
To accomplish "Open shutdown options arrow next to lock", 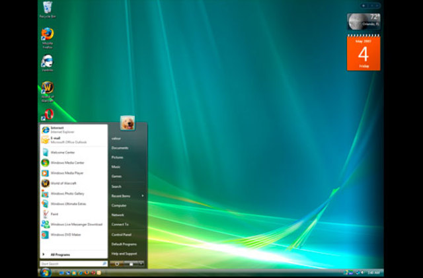I will click(x=141, y=263).
